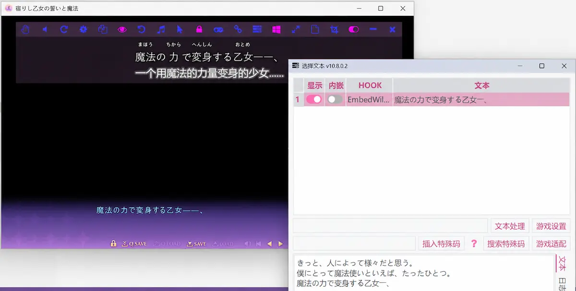576x291 pixels.
Task: Click the gold left arrow in game bar
Action: [269, 244]
